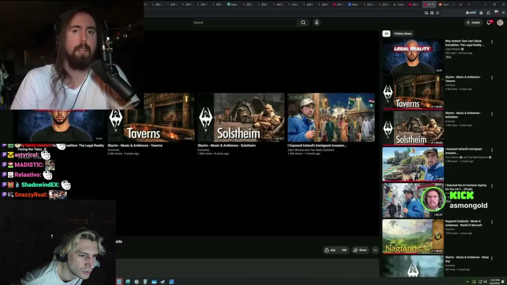Screen dimensions: 507x285
Task: Open title 'Skyrim - Music & Ambience - Rainy Day'
Action: 467,259
